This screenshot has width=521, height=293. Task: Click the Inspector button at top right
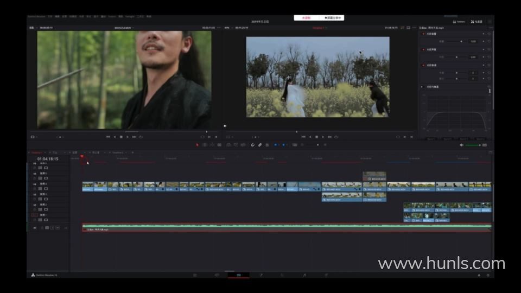476,22
